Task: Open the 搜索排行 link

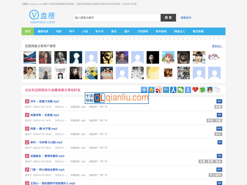Action: point(186,18)
